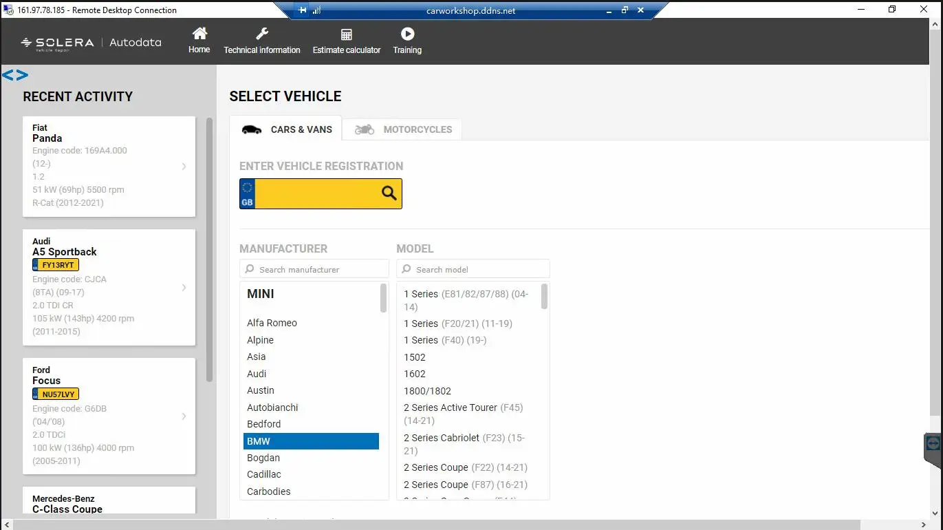Screen dimensions: 943x530
Task: Switch to the Motorcycles tab
Action: pyautogui.click(x=403, y=129)
